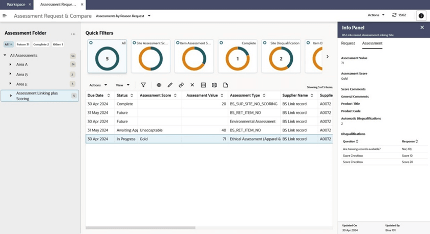Open the Request tab in Info Panel
The height and width of the screenshot is (234, 430).
348,43
